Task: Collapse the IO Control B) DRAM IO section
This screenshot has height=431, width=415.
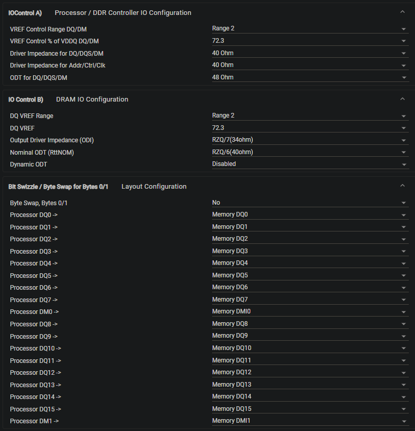Action: [x=402, y=99]
